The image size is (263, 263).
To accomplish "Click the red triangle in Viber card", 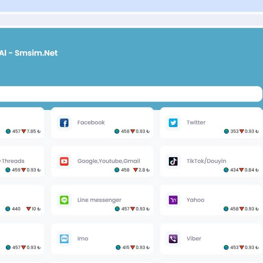I will (242, 247).
